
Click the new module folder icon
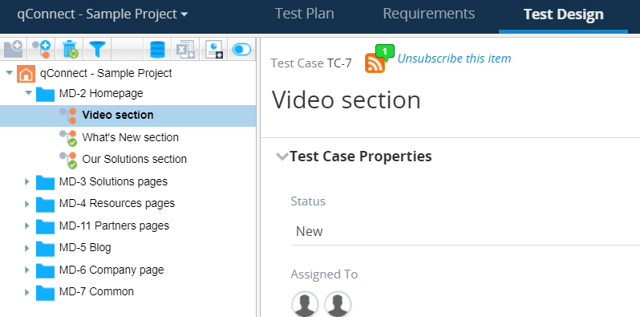point(13,49)
